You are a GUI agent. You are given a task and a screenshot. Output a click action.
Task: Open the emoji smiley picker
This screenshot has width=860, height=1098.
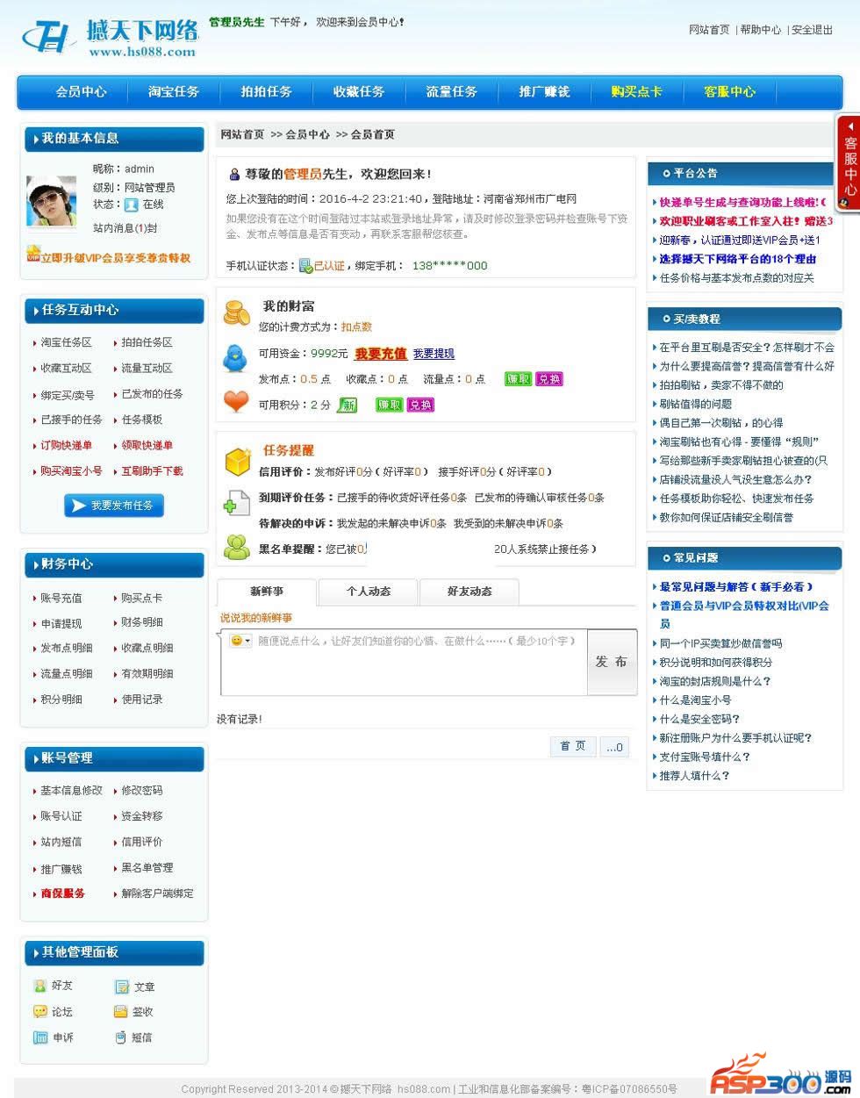(x=240, y=641)
